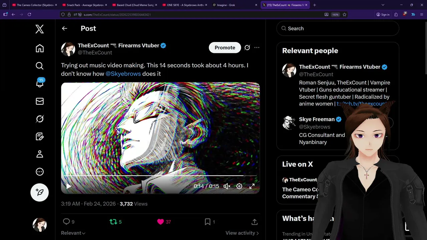The height and width of the screenshot is (240, 427).
Task: Click browser back arrow
Action: coord(13,15)
